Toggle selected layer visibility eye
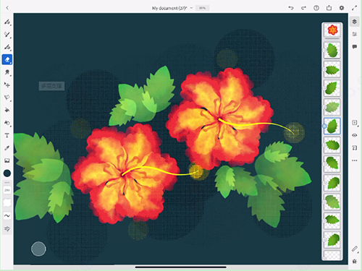The image size is (362, 271). pyautogui.click(x=354, y=135)
